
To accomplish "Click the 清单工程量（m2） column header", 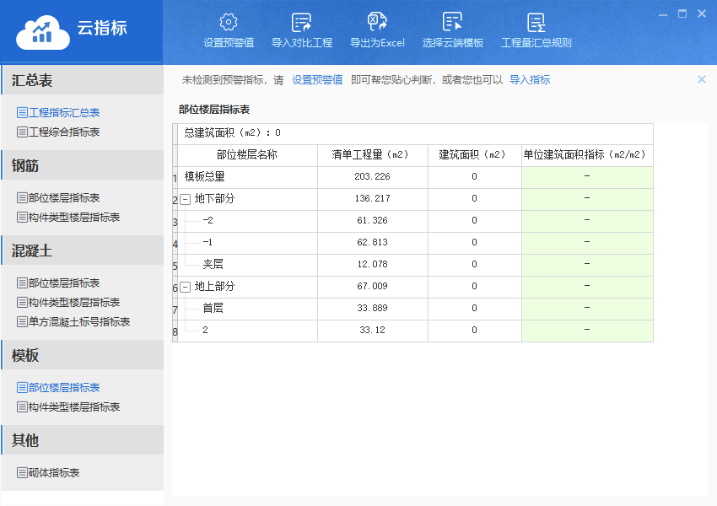I will click(372, 155).
